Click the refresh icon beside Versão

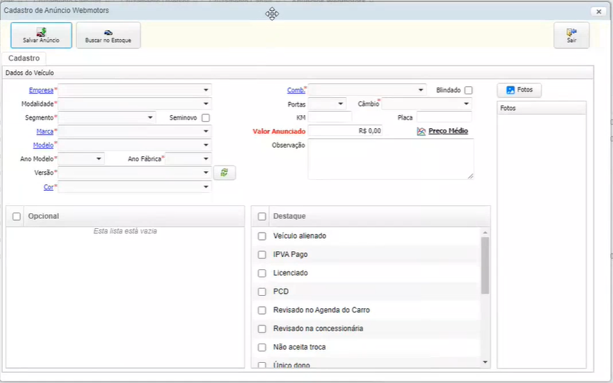[x=225, y=172]
